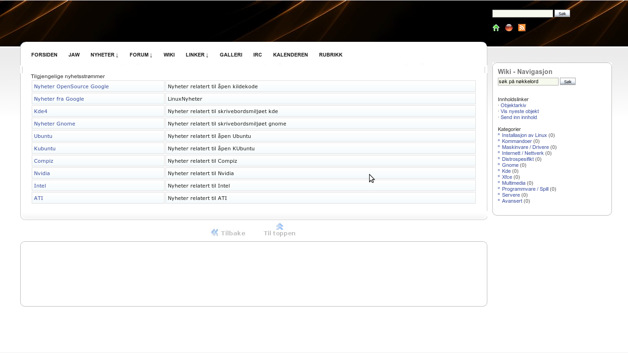Expand the NYHETER dropdown menu
Viewport: 628px width, 353px height.
coord(104,55)
